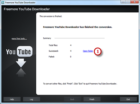The height and width of the screenshot is (104, 140).
Task: Click the Failed count value 0
Action: 71,57
